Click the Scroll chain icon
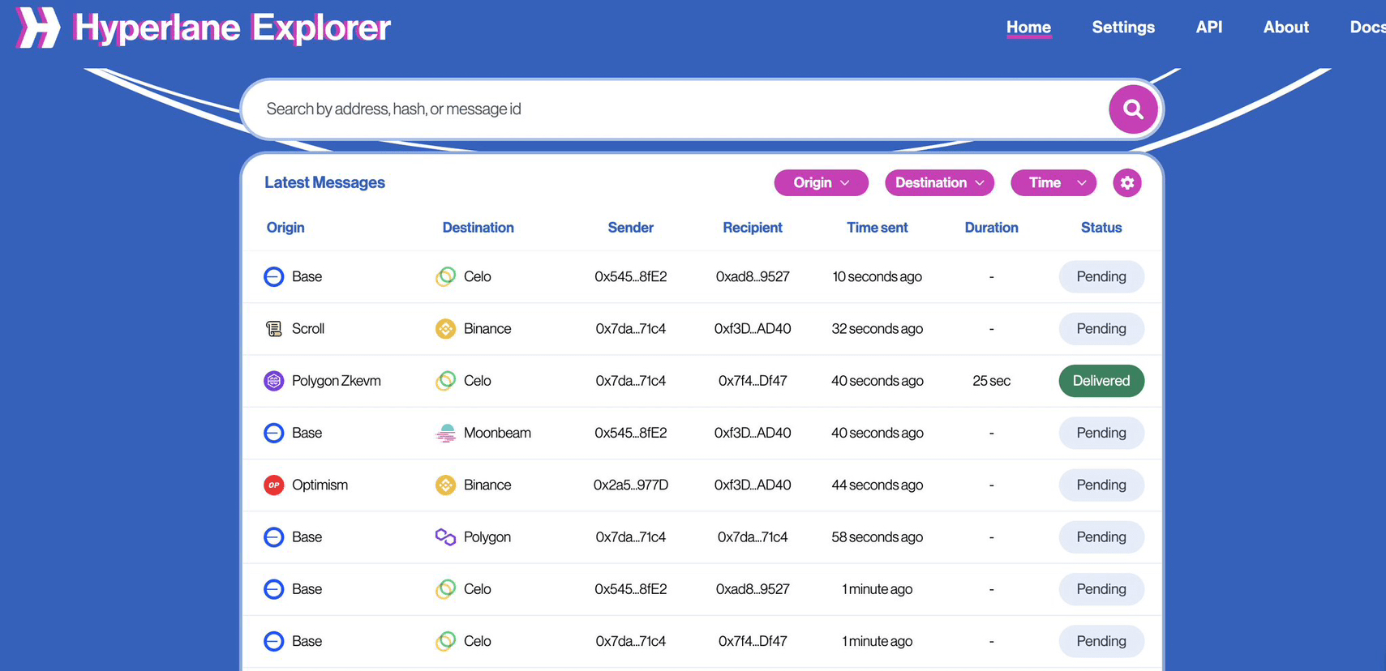This screenshot has width=1386, height=671. pos(274,329)
